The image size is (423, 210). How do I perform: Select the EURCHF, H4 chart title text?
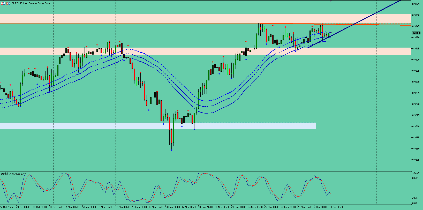[31, 3]
